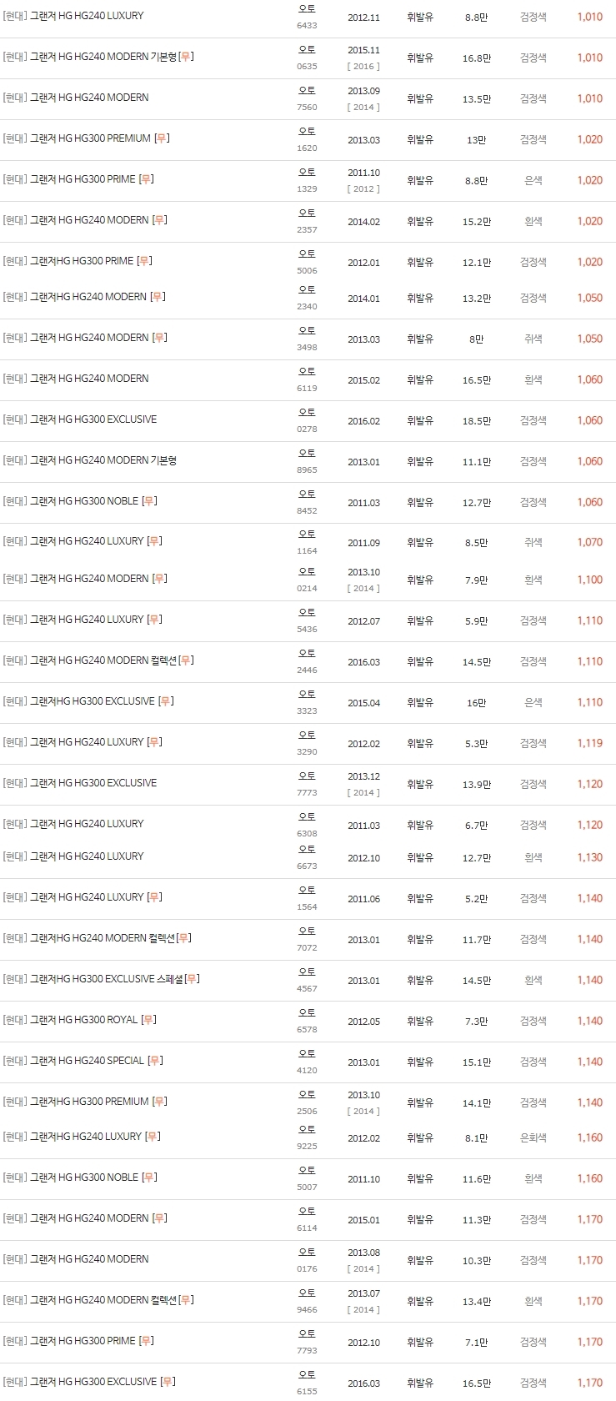Click the 무 badge on HG240 LUXURY plate 5436
Screen dimensions: 616x1401
[x=154, y=620]
